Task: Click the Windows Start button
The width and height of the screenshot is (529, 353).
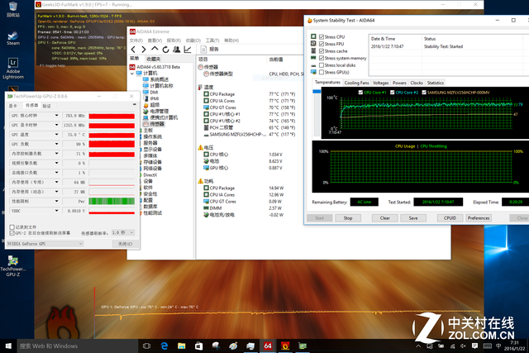Action: (8, 346)
